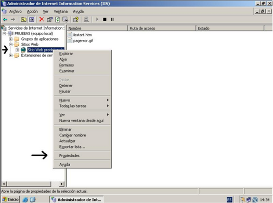Click the Forward arrow toolbar icon

click(x=13, y=19)
